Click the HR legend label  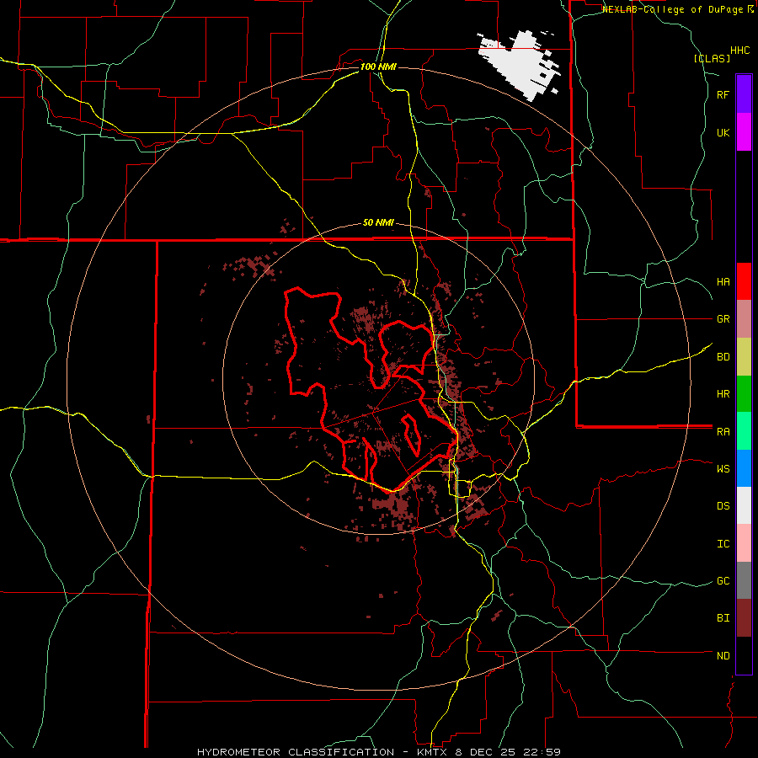point(723,394)
